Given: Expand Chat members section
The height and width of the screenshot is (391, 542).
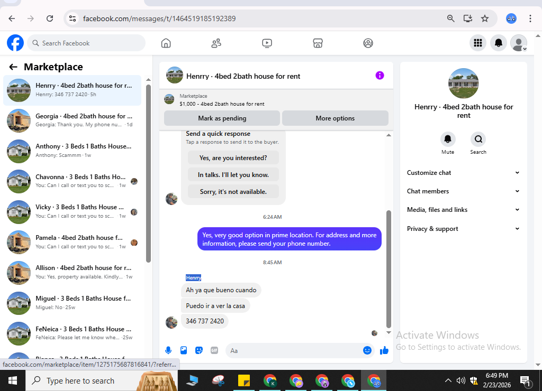Looking at the screenshot, I should click(x=463, y=191).
